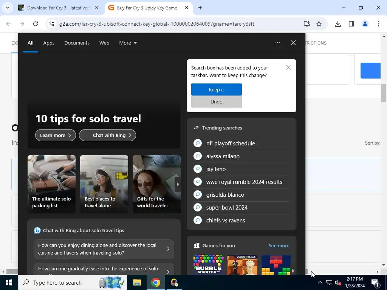Go back to previous page
387x290 pixels.
pos(8,24)
